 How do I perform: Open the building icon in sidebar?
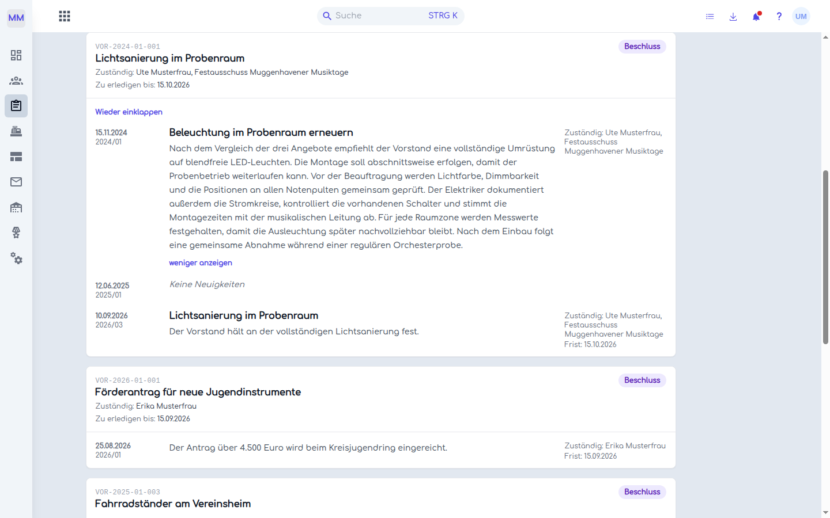(x=16, y=207)
